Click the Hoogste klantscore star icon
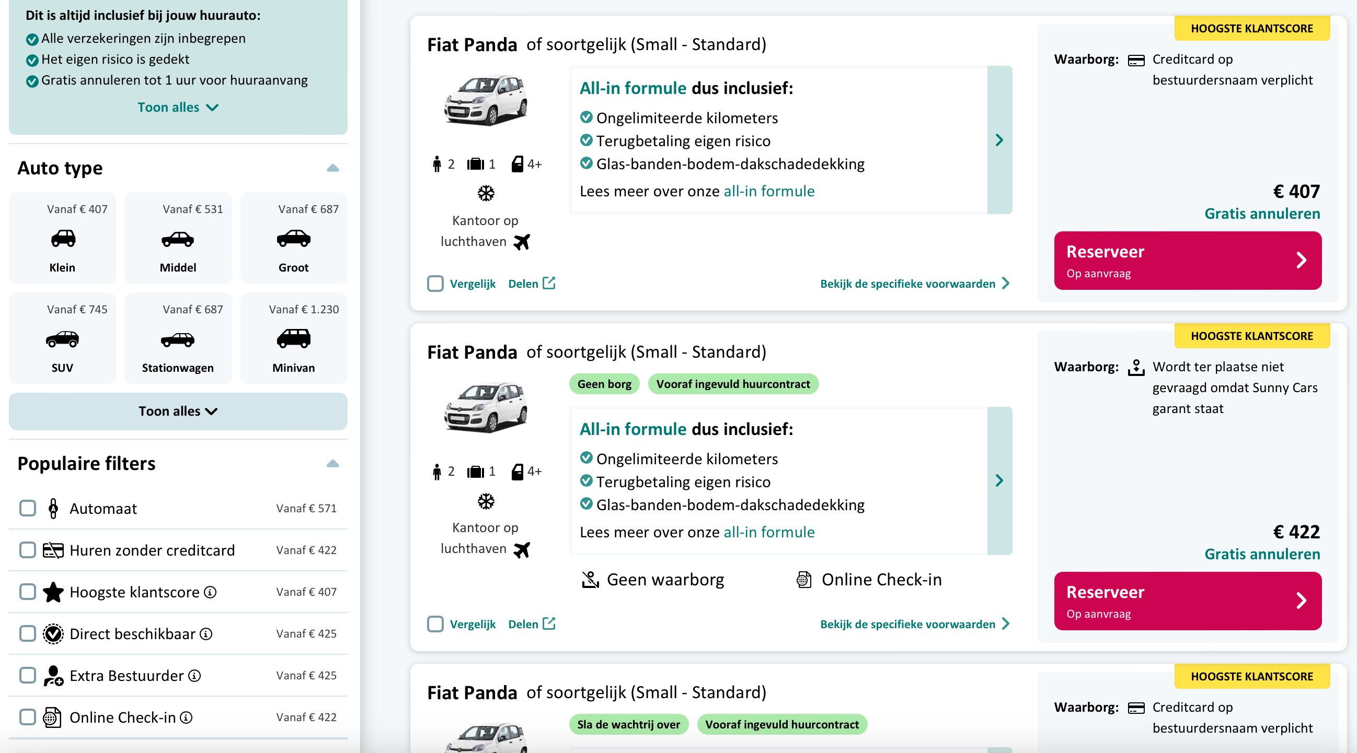Screen dimensions: 1357x753 point(53,592)
